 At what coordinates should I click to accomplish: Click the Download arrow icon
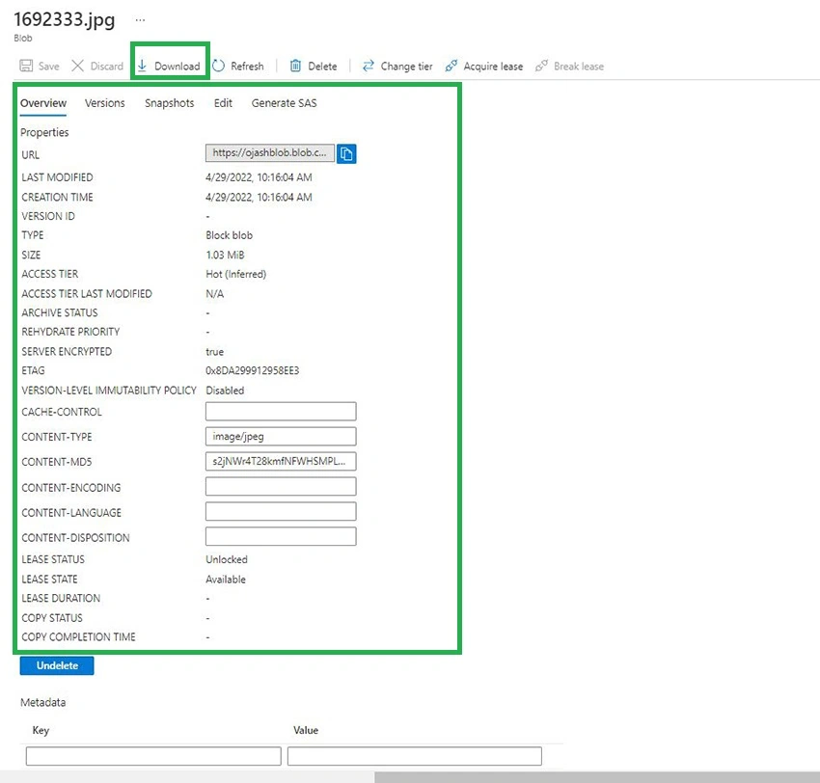click(142, 66)
